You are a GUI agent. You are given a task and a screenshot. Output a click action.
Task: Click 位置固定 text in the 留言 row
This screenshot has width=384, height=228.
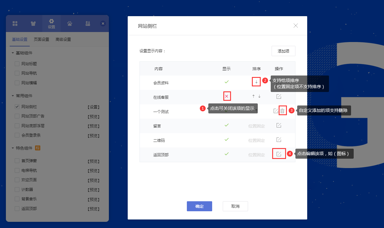257,126
